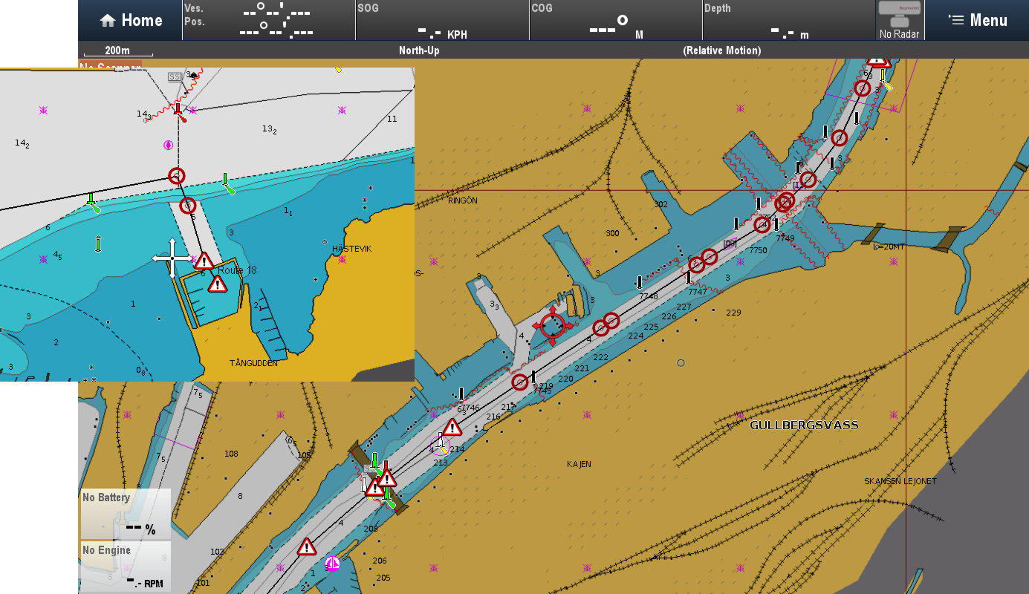Tap the No Radar status icon

pyautogui.click(x=899, y=20)
